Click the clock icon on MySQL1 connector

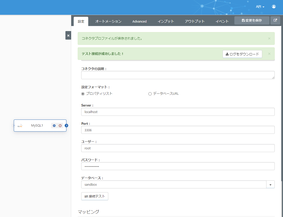(x=60, y=126)
